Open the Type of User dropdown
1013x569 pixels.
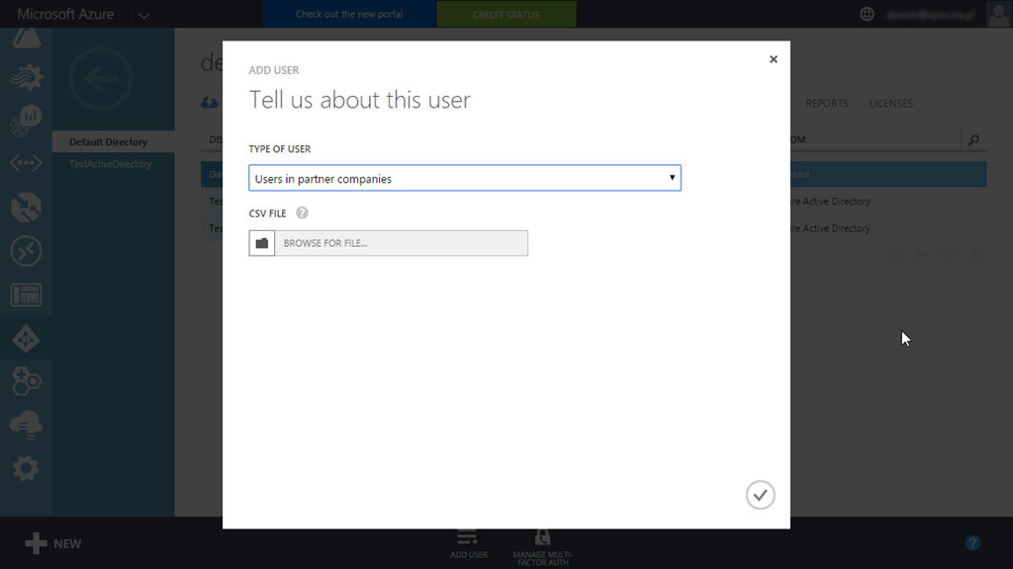(465, 178)
